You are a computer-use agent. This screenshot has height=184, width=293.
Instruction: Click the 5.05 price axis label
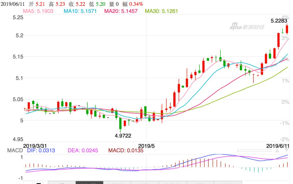[18, 99]
